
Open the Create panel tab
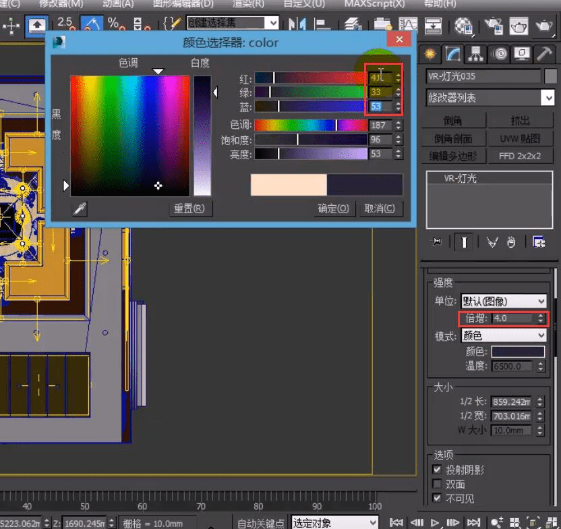click(430, 54)
